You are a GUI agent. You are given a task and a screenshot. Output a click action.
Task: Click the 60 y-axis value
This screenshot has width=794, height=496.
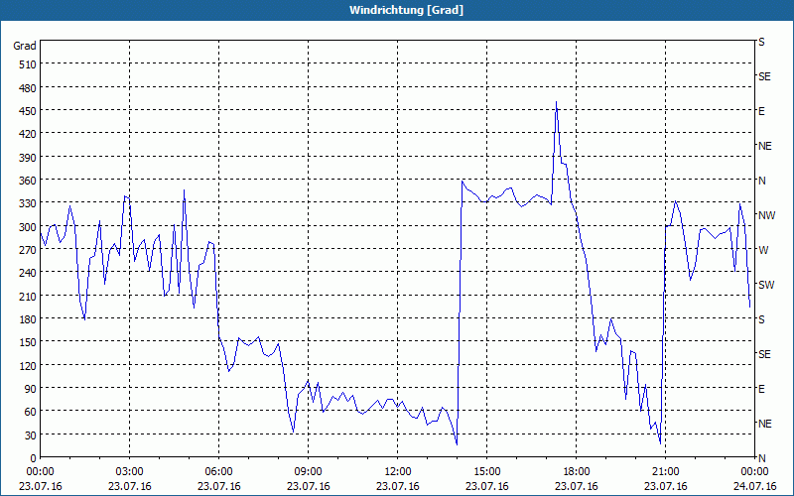point(31,412)
